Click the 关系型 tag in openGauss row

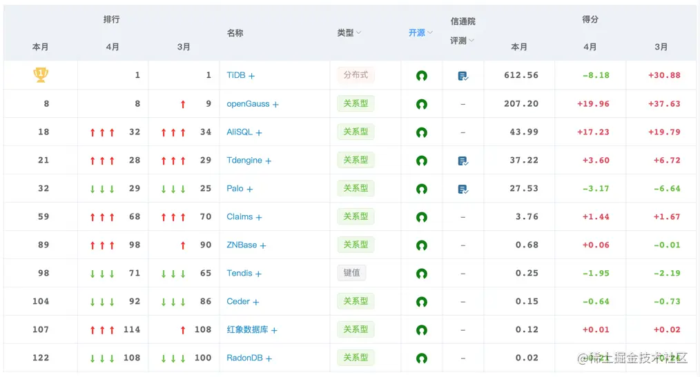tap(356, 103)
